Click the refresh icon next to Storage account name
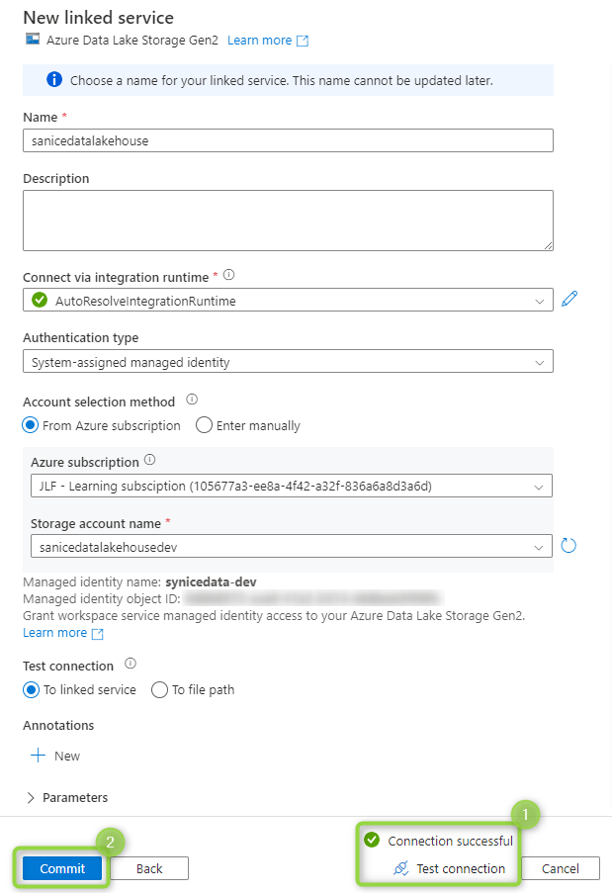This screenshot has width=612, height=893. click(568, 546)
